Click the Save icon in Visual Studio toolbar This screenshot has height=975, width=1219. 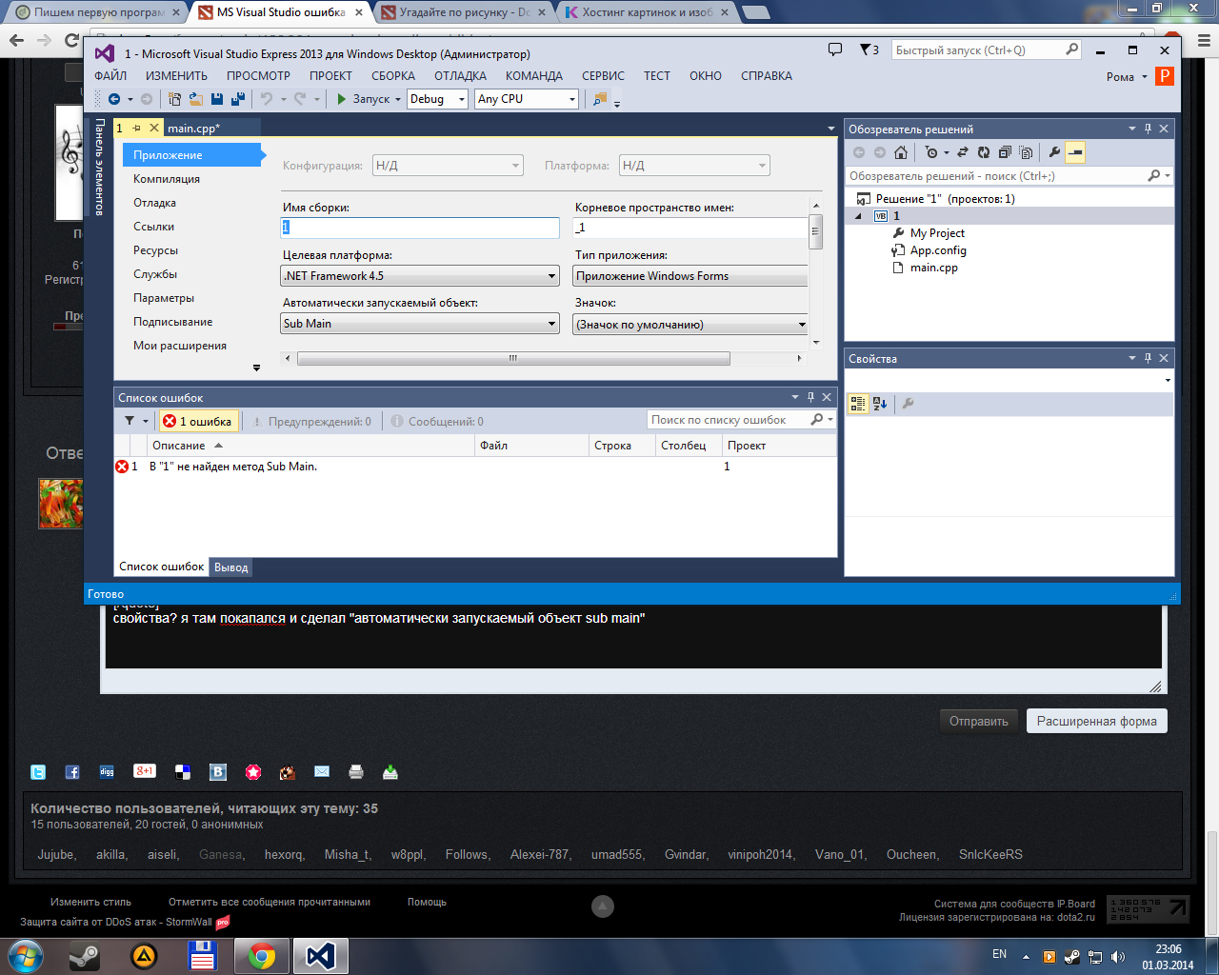click(217, 99)
